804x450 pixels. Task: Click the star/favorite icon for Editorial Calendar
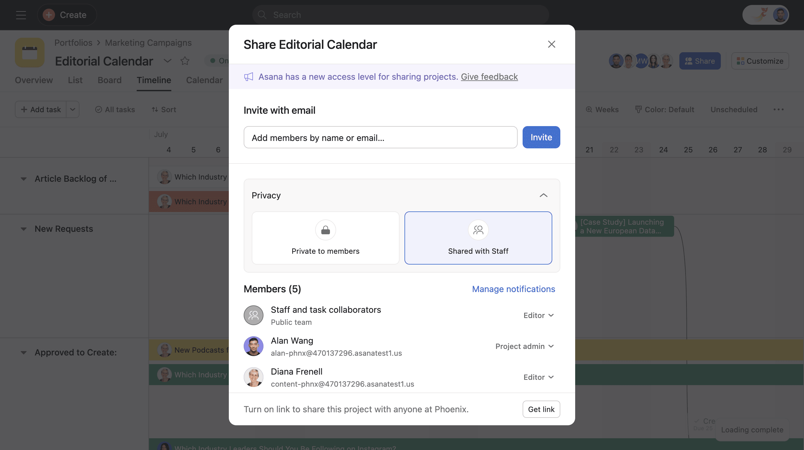[x=185, y=61]
